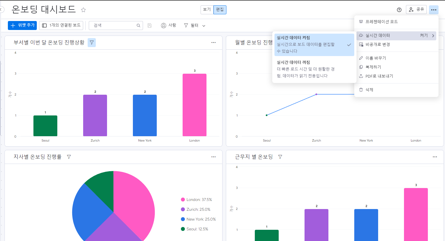Open the 실시간 데이터 submenu item
The image size is (445, 241).
[x=396, y=36]
